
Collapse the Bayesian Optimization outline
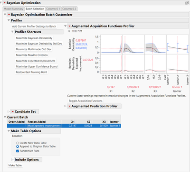[1, 3]
